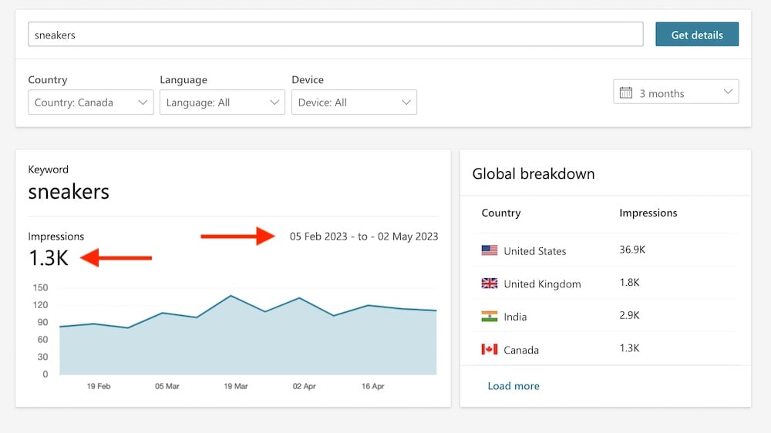Click the 02 Apr point on chart
Image resolution: width=771 pixels, height=433 pixels.
click(299, 298)
